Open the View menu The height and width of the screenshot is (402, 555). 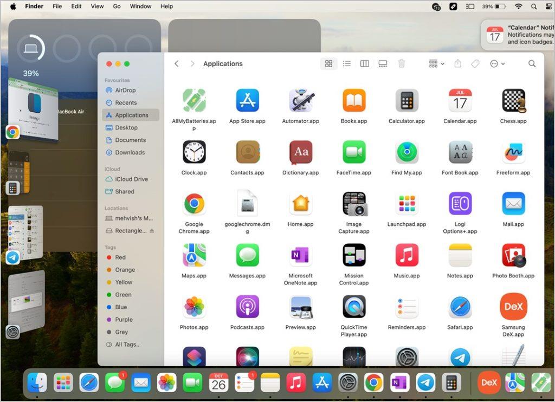(97, 7)
